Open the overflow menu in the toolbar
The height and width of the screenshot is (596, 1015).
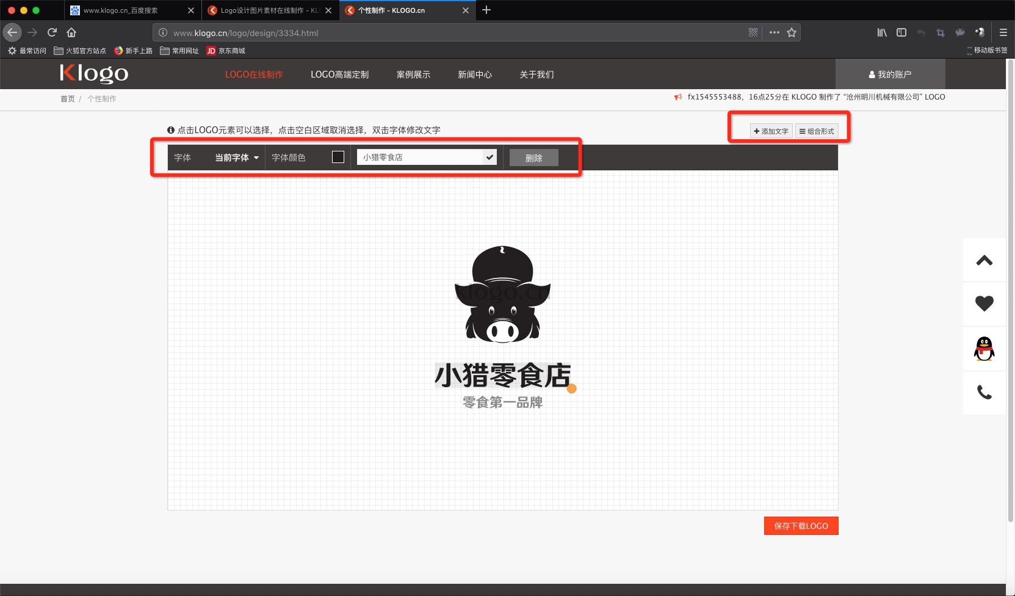[x=773, y=32]
